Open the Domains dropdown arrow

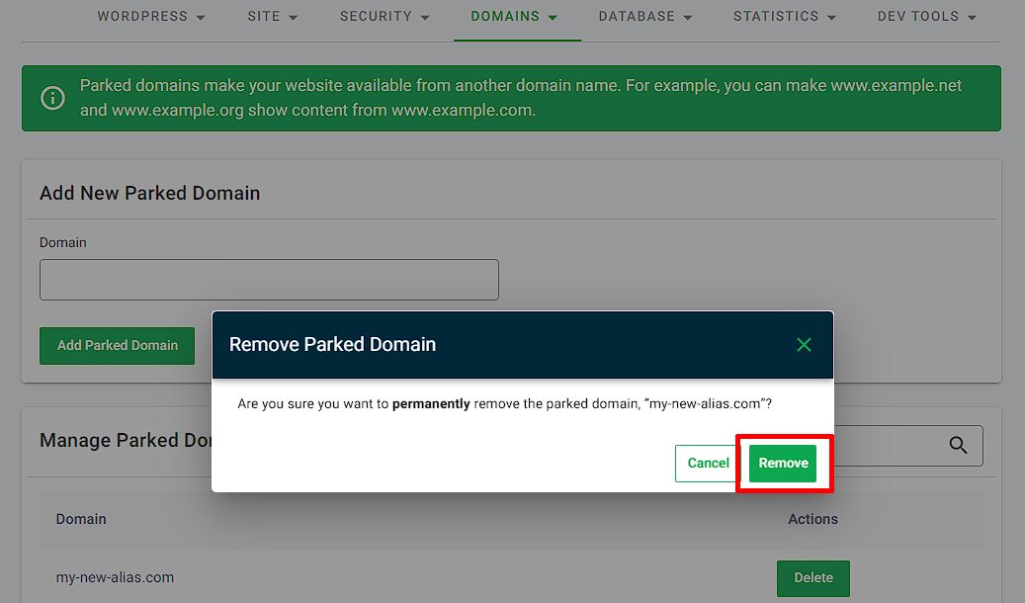[x=554, y=18]
